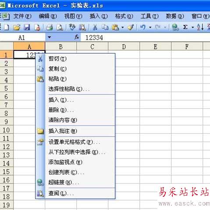Click the Permission document icon in toolbar
This screenshot has height=210, width=210.
click(37, 27)
